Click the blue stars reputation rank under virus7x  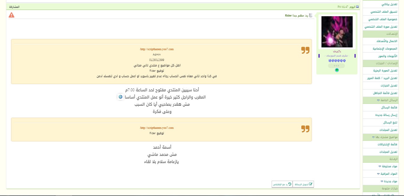click(337, 61)
